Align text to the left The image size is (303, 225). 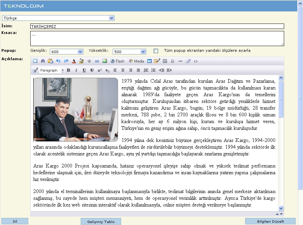(x=115, y=70)
